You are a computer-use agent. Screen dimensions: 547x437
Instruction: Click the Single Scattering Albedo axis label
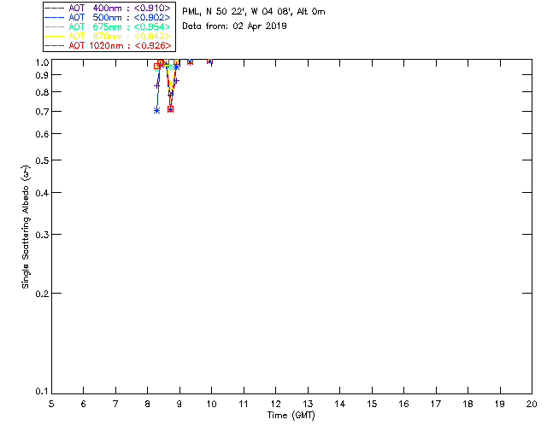click(26, 227)
